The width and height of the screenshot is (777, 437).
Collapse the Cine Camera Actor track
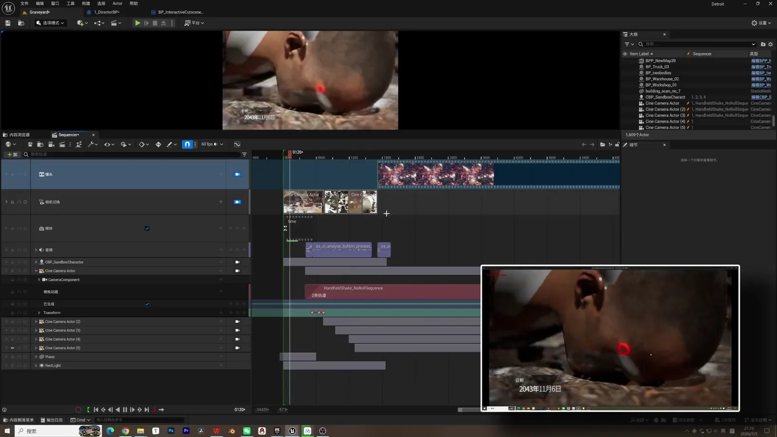36,271
